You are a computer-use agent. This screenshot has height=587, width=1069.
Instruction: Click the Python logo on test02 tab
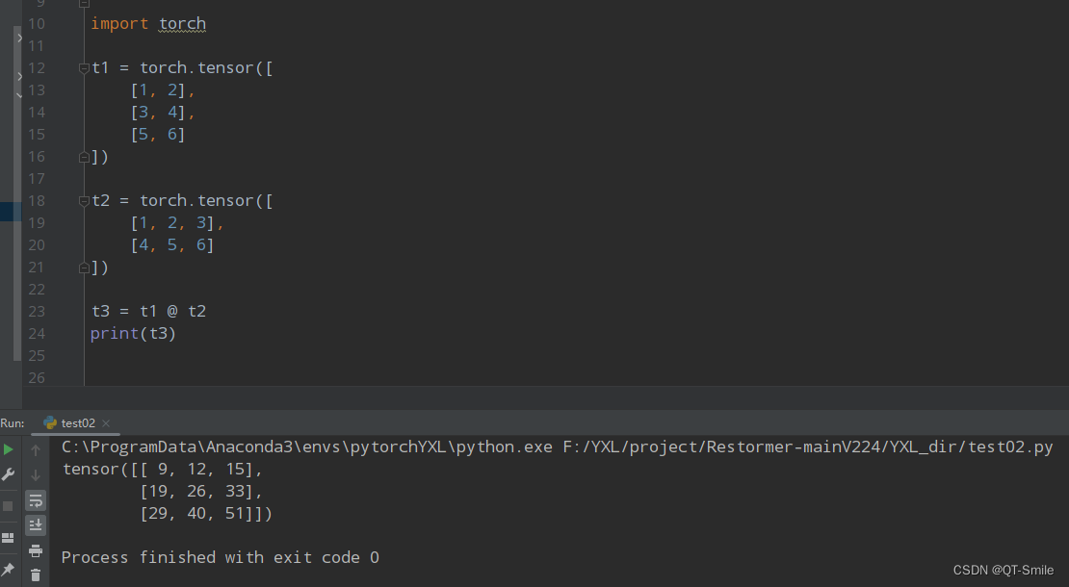coord(49,421)
